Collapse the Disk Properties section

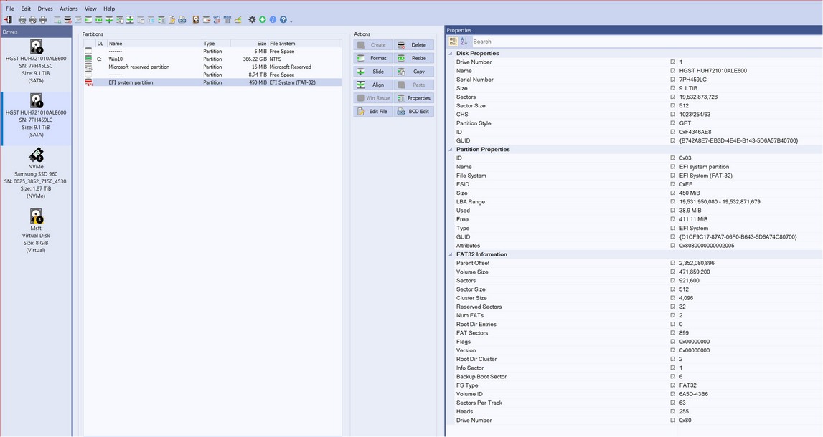click(x=451, y=54)
